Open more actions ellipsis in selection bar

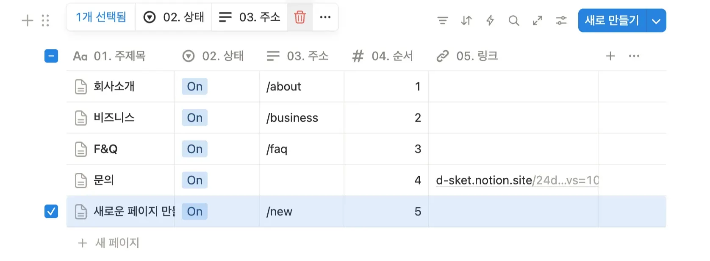point(325,17)
